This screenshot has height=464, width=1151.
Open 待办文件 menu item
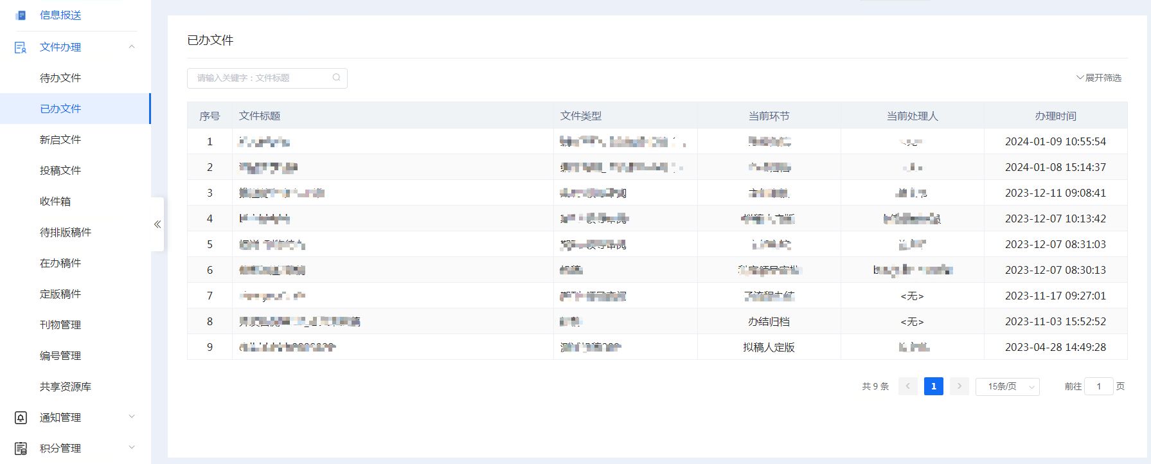pos(75,78)
